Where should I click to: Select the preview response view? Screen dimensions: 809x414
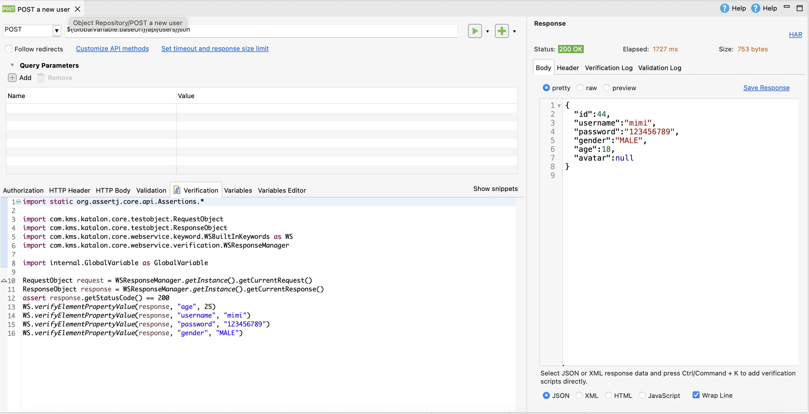coord(606,88)
